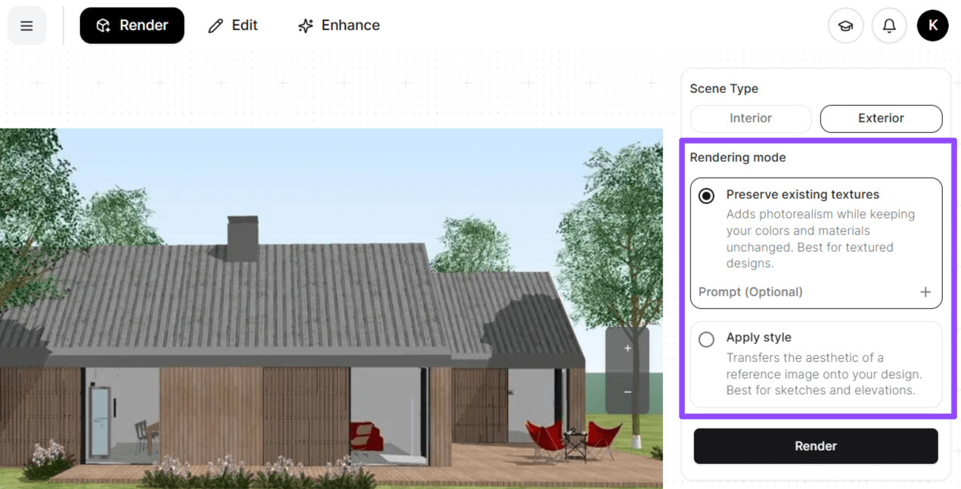
Task: Set the scene type to Interior
Action: [x=750, y=119]
